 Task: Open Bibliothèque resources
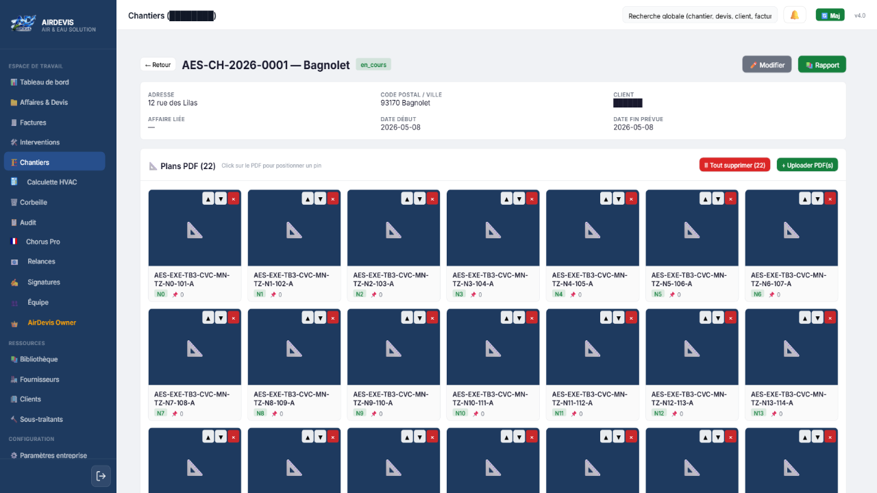point(54,359)
